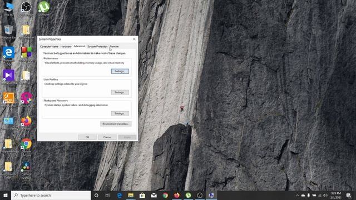Open OneDrive cloud tray icon
The image size is (356, 200).
(x=303, y=195)
